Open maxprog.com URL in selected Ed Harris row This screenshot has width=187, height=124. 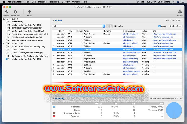pos(163,49)
